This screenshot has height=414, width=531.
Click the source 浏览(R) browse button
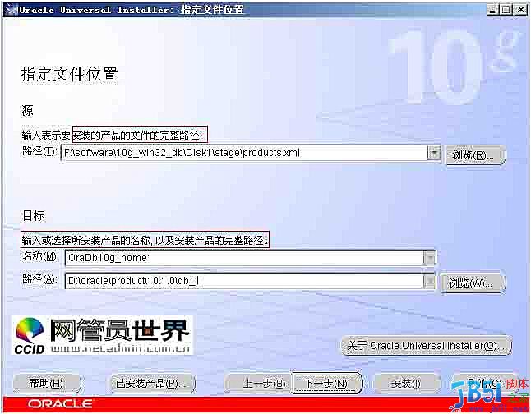[x=475, y=154]
